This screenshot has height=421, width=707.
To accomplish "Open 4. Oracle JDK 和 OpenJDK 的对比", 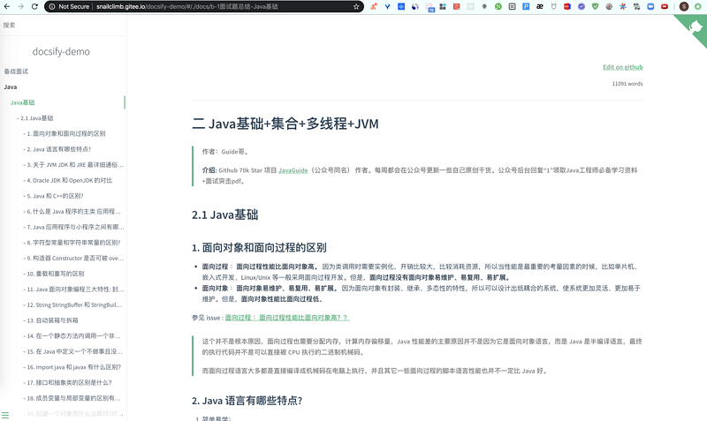I will [70, 180].
